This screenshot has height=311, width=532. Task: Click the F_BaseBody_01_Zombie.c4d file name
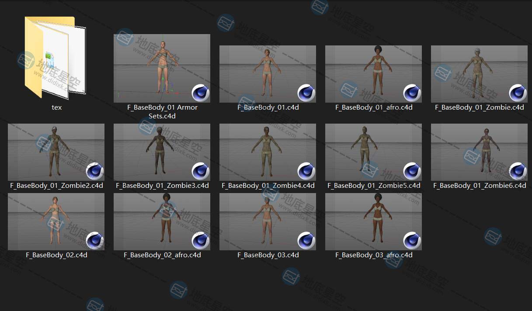tap(480, 107)
